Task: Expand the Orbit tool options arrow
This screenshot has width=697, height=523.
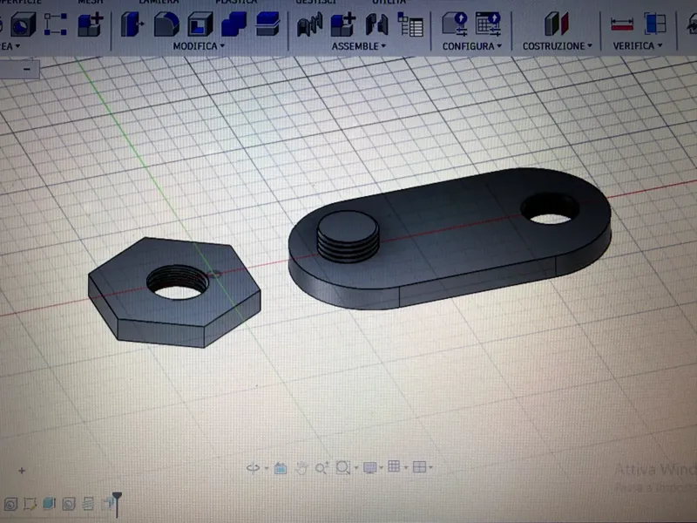Action: coord(267,468)
